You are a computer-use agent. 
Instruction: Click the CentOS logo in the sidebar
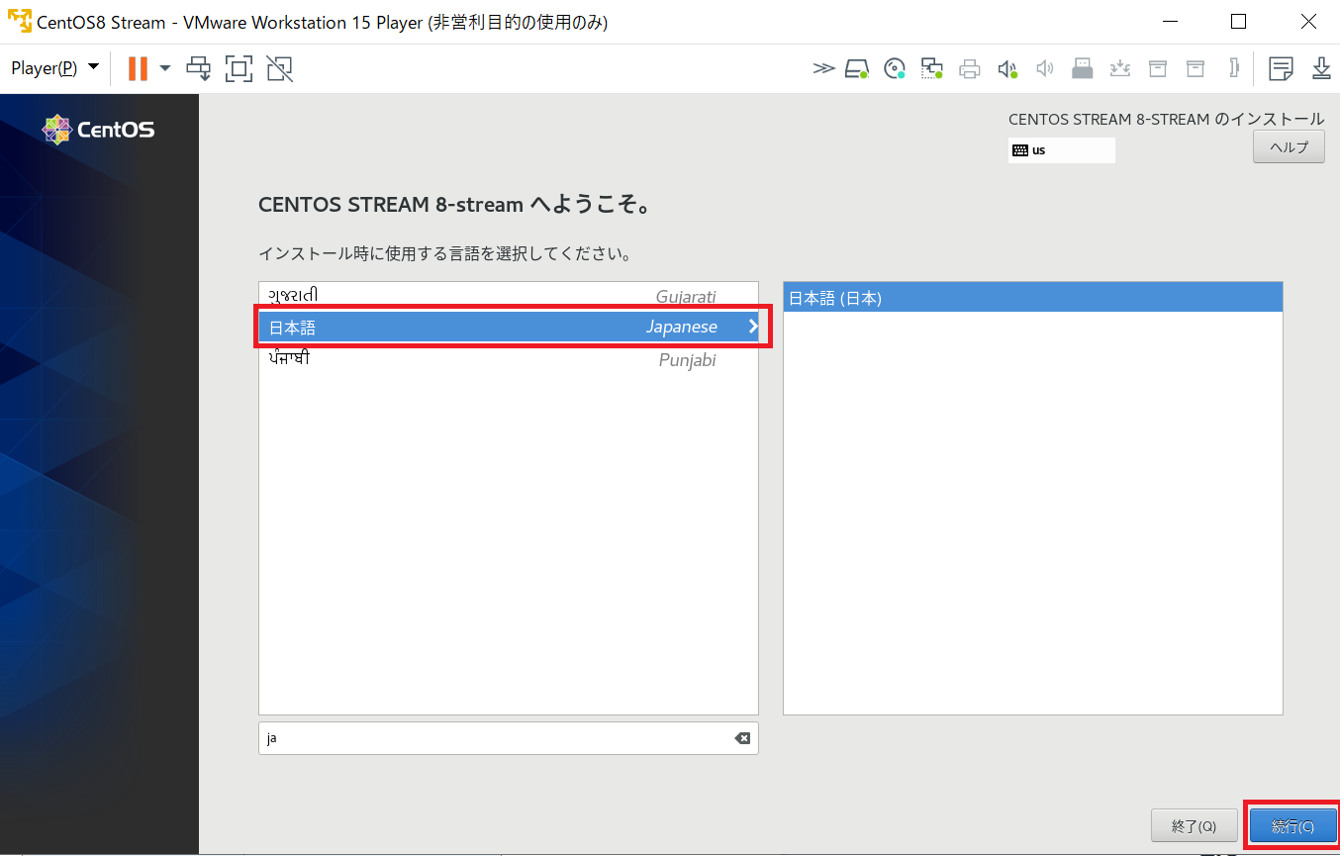[x=99, y=130]
